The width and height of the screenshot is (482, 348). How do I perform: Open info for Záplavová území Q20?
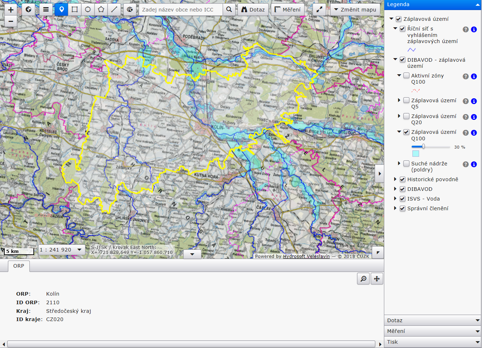point(474,117)
